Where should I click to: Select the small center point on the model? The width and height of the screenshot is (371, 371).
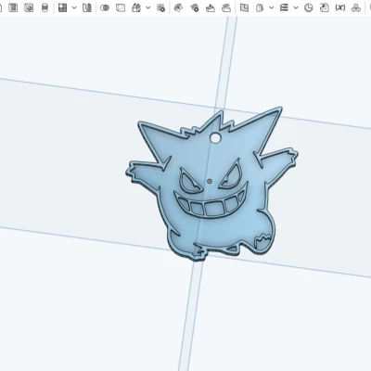click(x=210, y=181)
